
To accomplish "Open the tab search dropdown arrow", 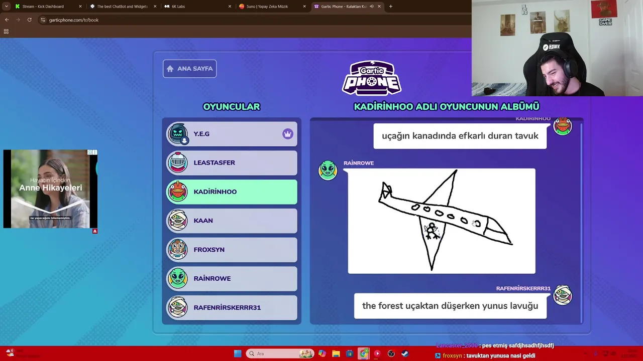I will pos(6,7).
